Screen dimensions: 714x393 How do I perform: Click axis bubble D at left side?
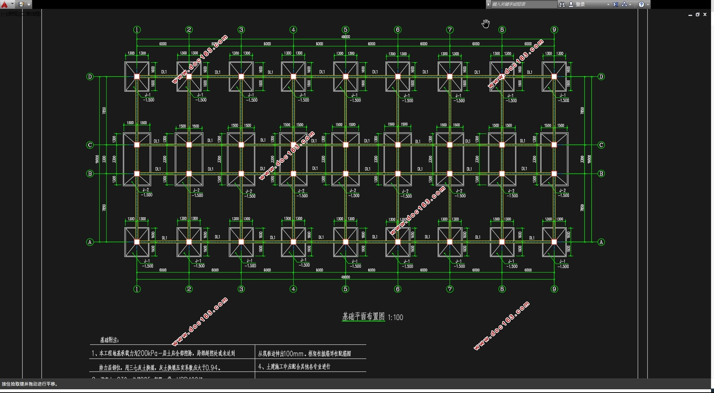[x=90, y=77]
